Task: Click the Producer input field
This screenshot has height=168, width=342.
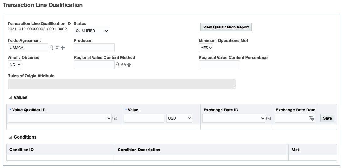Action: pyautogui.click(x=94, y=48)
